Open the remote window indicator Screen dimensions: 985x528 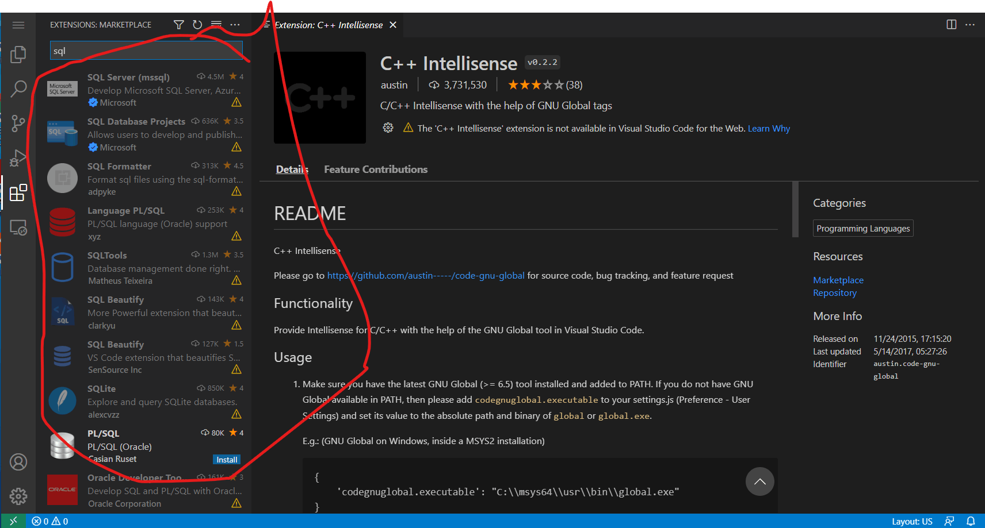pos(13,521)
